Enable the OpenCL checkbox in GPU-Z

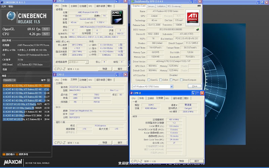149,80
